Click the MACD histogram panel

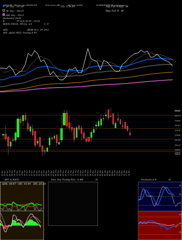click(22, 225)
